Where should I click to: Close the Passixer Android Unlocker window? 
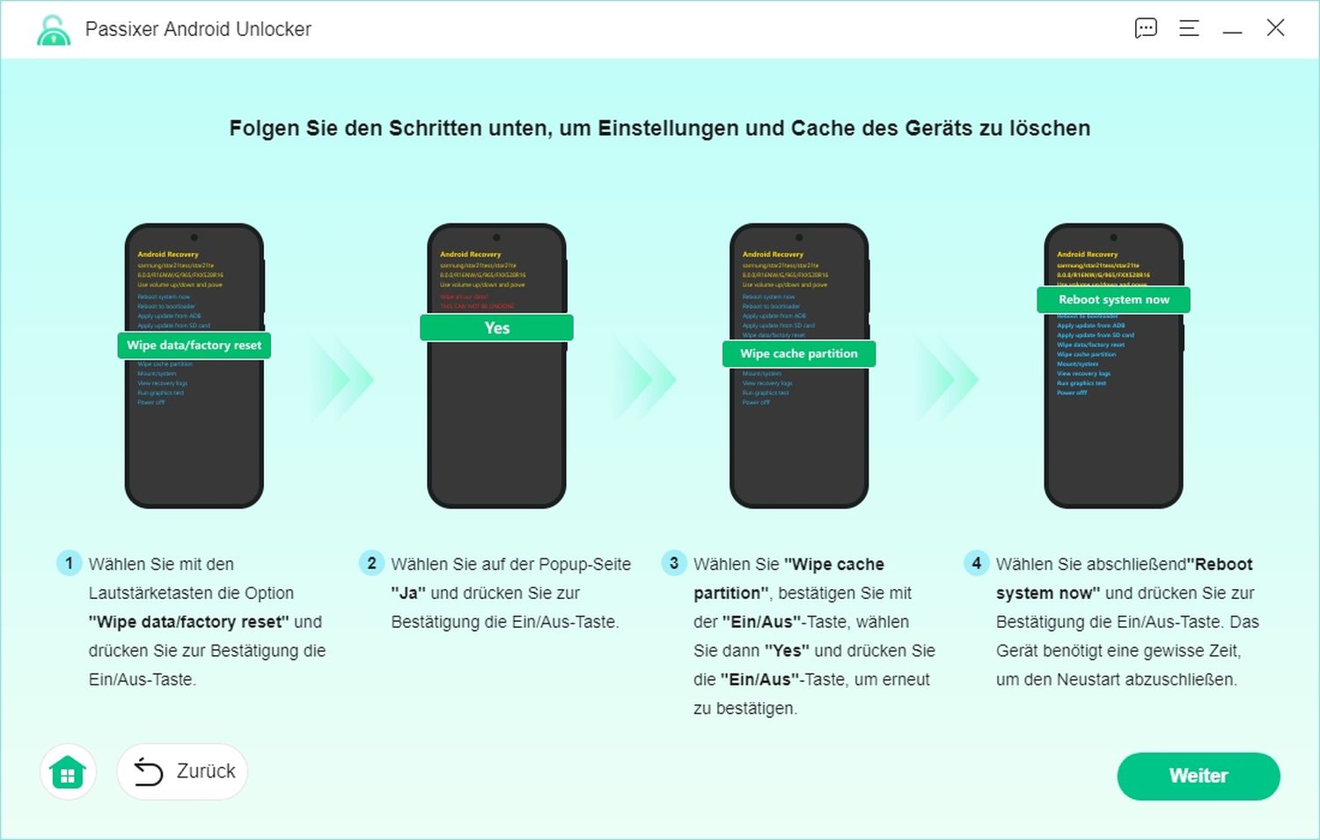[1275, 28]
